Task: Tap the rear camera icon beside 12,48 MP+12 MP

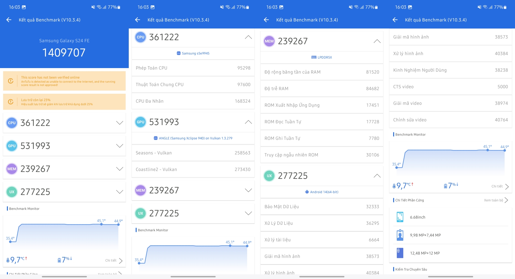Action: point(400,253)
